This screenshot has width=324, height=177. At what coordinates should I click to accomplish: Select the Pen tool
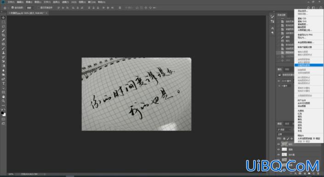click(3, 79)
